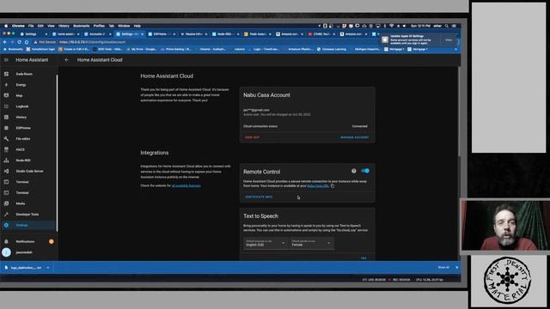
Task: Open the Bookmarks menu
Action: coord(82,26)
